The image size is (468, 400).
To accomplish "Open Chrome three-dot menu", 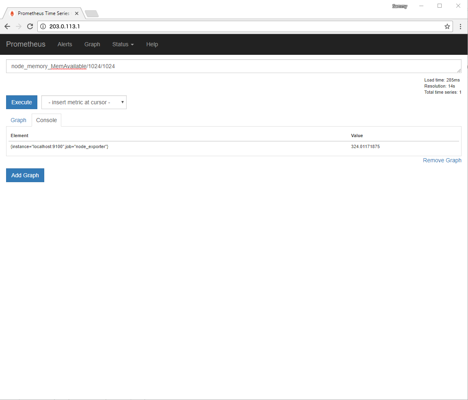I will [x=460, y=26].
